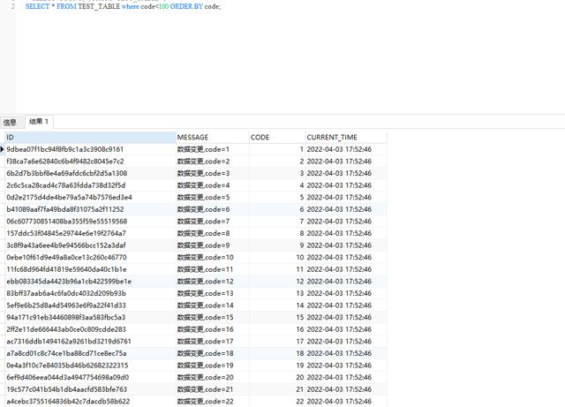Click the current-row arrow marker beside first row
The image size is (565, 407).
click(2, 149)
